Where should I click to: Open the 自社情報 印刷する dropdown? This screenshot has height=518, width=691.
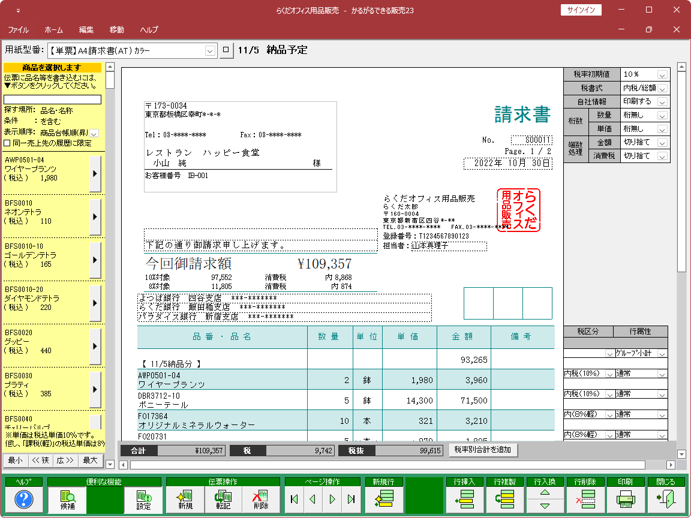[x=662, y=102]
